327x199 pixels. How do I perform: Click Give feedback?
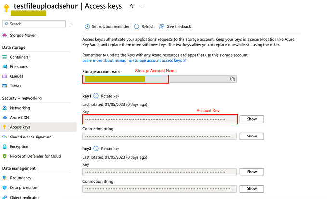point(179,27)
